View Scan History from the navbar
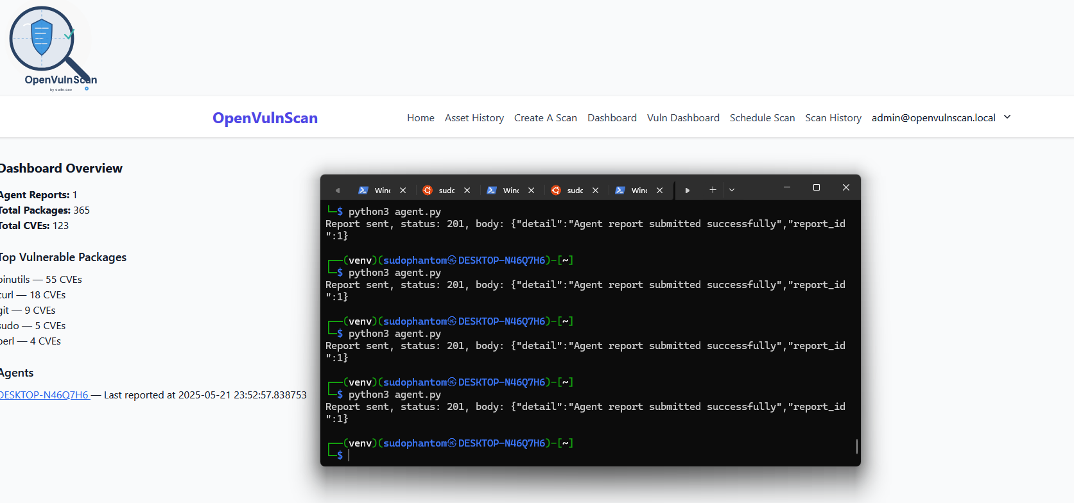1074x503 pixels. 833,118
